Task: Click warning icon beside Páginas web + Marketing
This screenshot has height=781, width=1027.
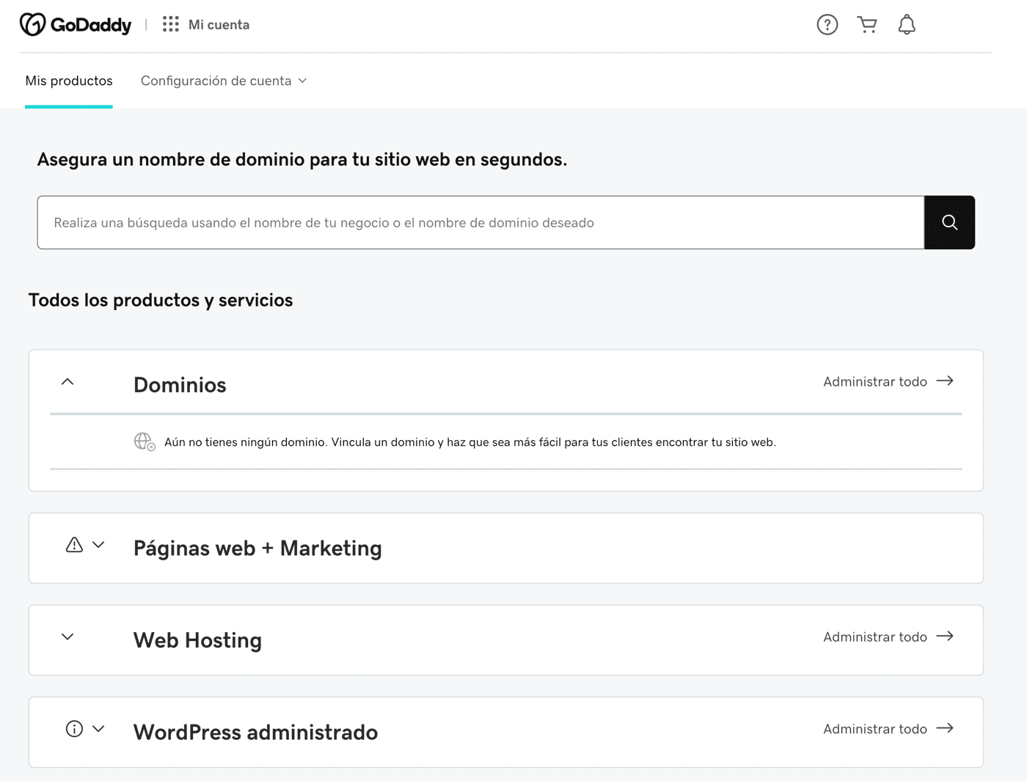Action: coord(74,545)
